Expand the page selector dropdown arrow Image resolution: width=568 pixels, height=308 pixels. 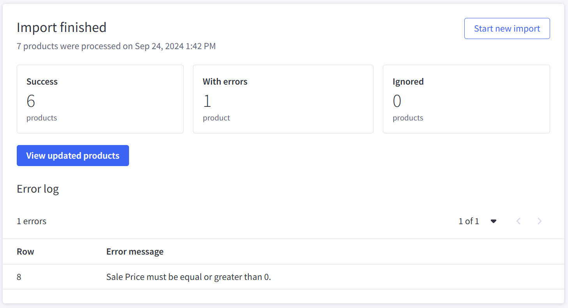[494, 221]
